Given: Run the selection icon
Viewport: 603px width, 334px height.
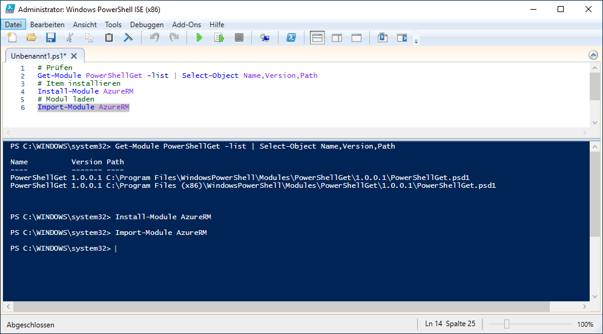Looking at the screenshot, I should (219, 38).
